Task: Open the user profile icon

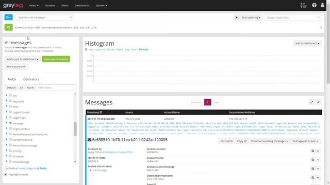Action: 322,5
